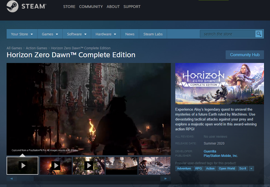Click the 'Summer 2020' release date
Viewport: 270px width, 187px height.
214,143
